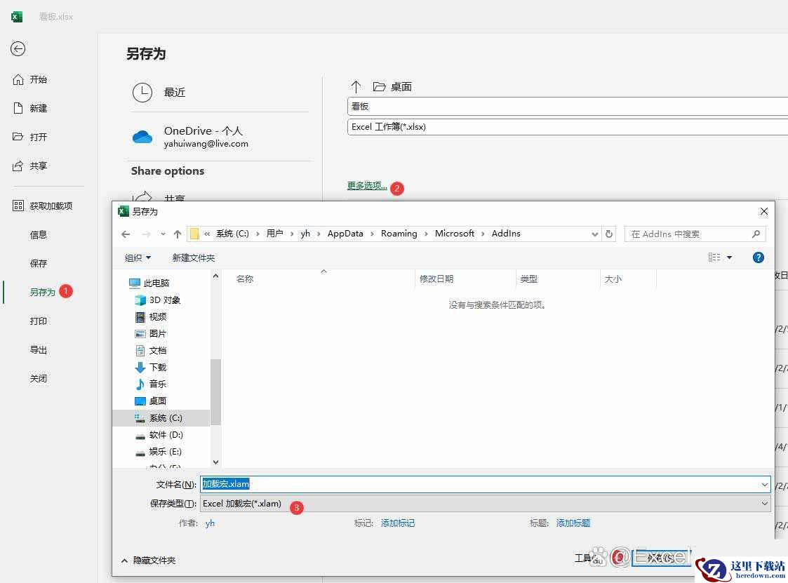788x583 pixels.
Task: Open the recent locations chevron in dialog
Action: click(163, 234)
